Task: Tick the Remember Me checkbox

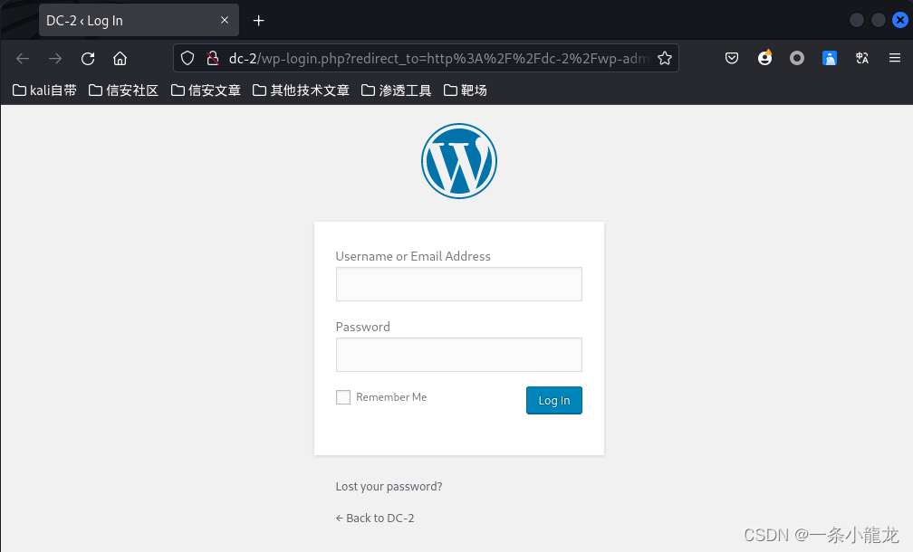Action: (343, 397)
